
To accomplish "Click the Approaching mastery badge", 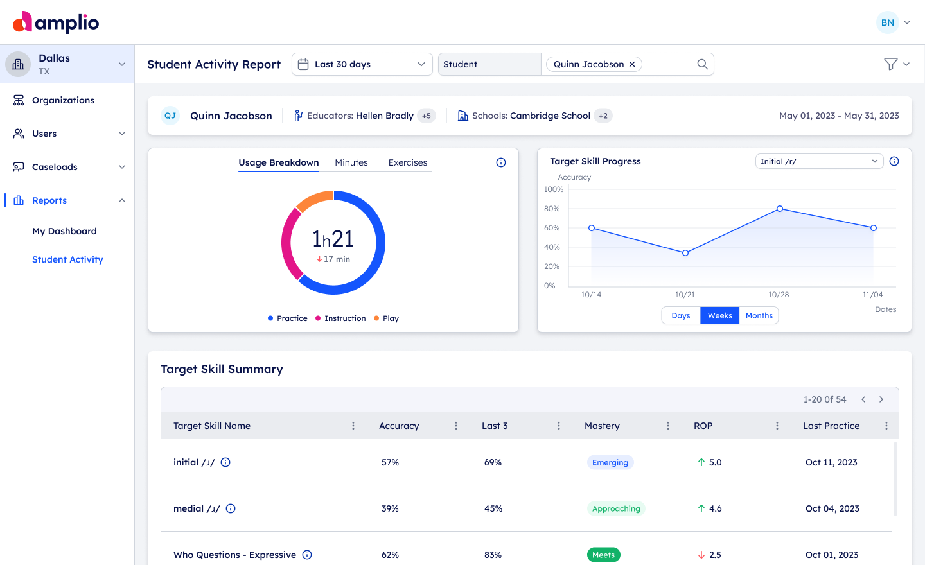I will (616, 509).
